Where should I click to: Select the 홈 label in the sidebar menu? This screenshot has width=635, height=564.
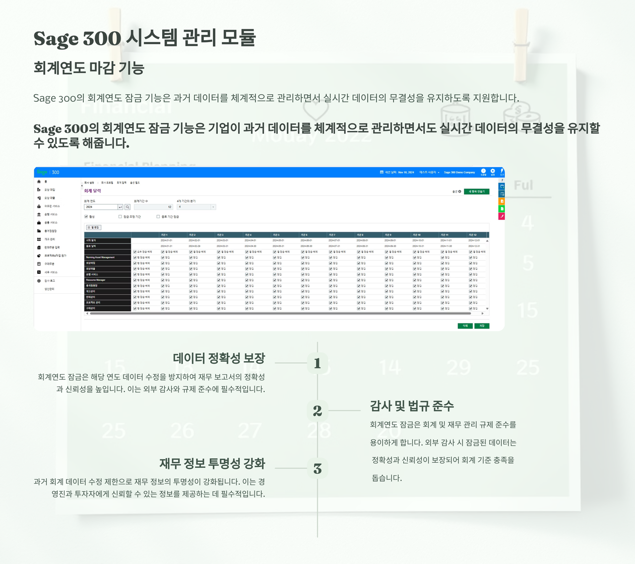pos(46,182)
